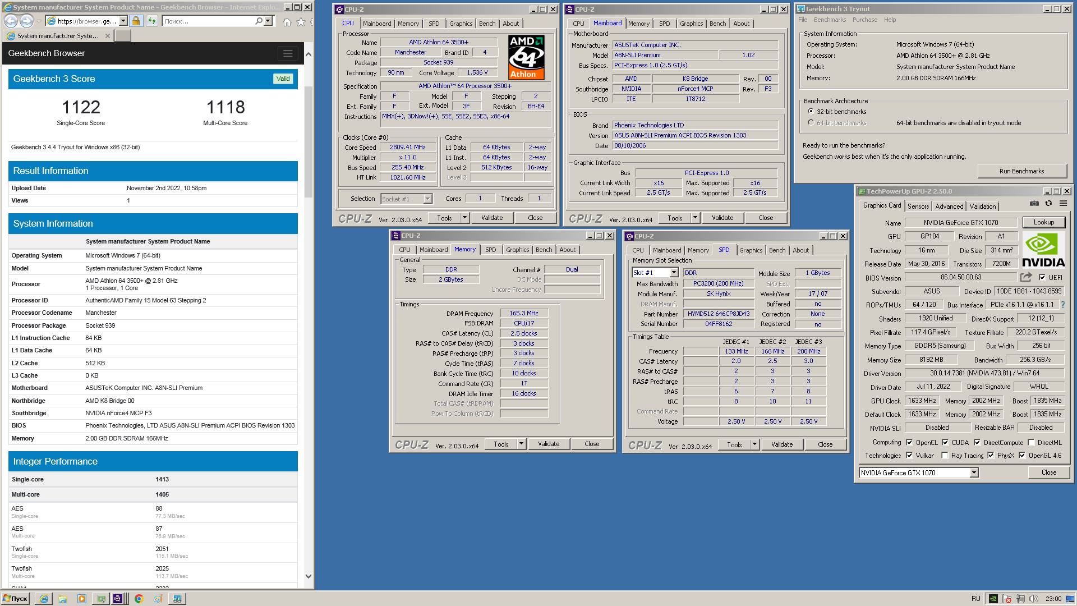Image resolution: width=1077 pixels, height=606 pixels.
Task: Open Internet Explorer from the taskbar
Action: pos(44,599)
